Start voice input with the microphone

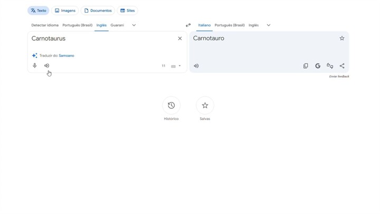(35, 66)
